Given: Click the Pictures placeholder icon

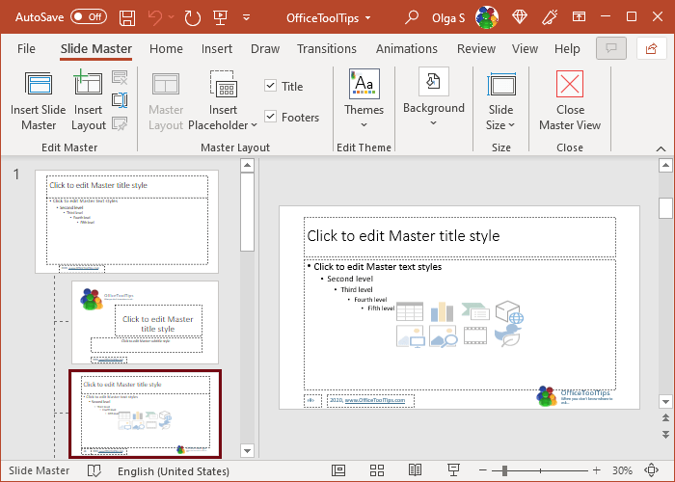Looking at the screenshot, I should click(410, 336).
